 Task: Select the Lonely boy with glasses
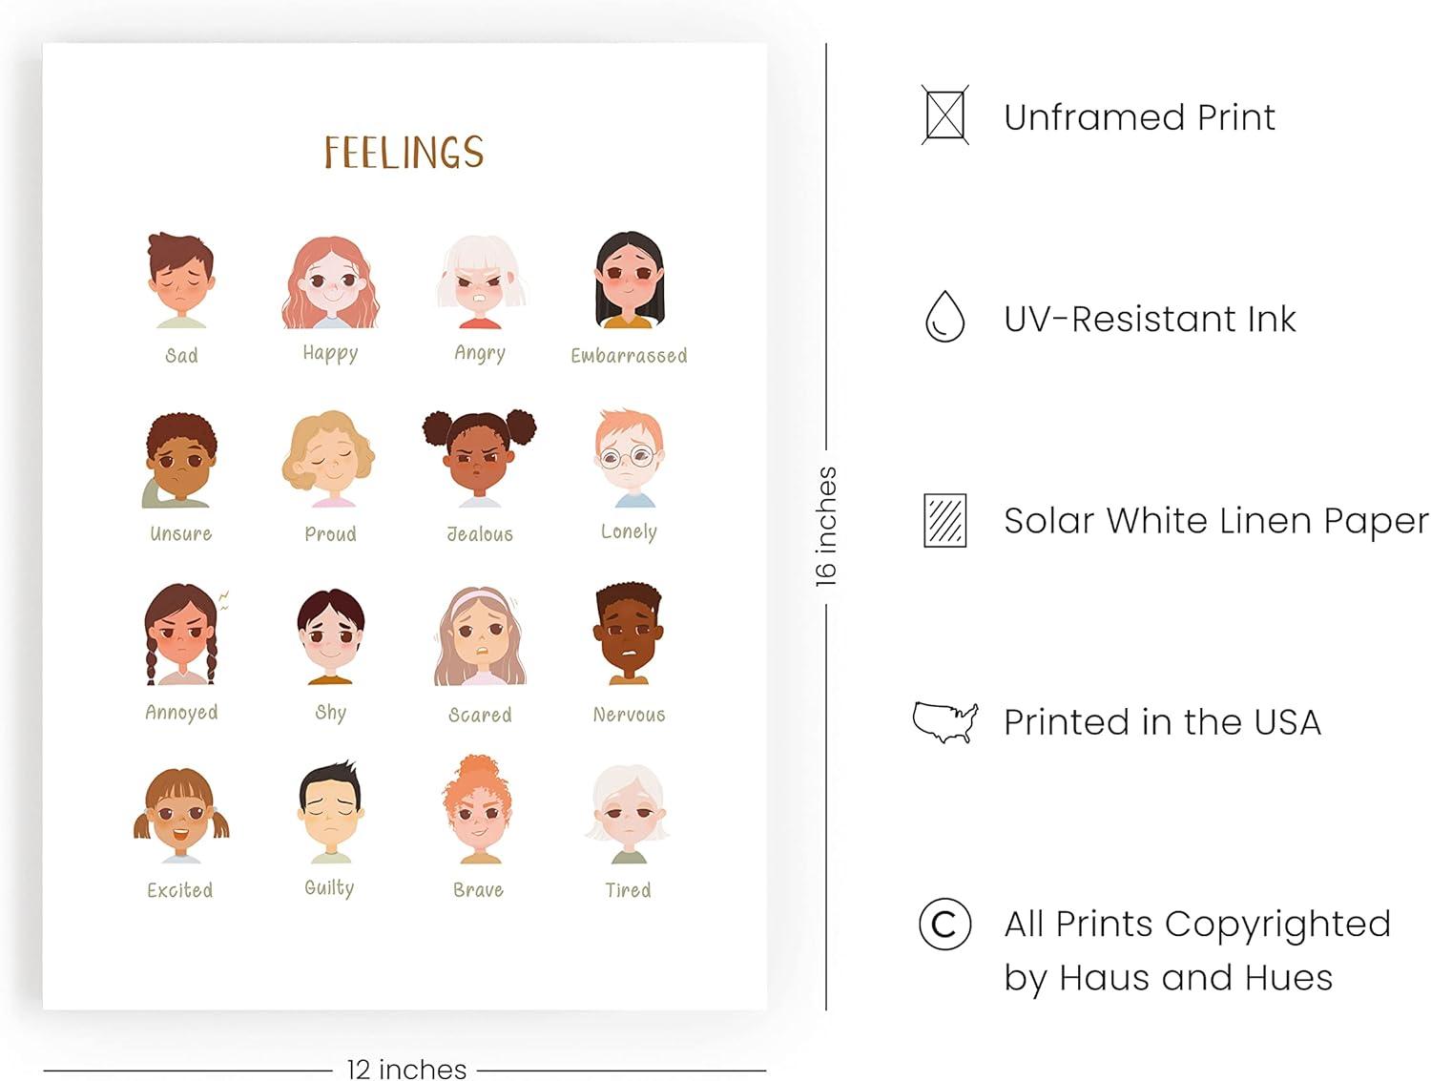click(629, 459)
